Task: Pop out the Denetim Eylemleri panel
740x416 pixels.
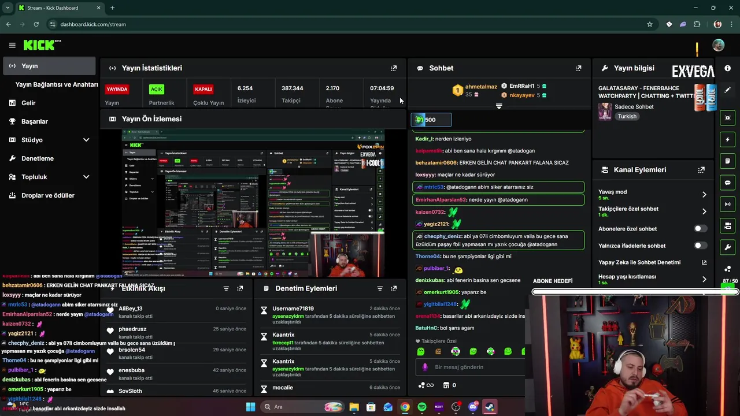Action: tap(394, 288)
